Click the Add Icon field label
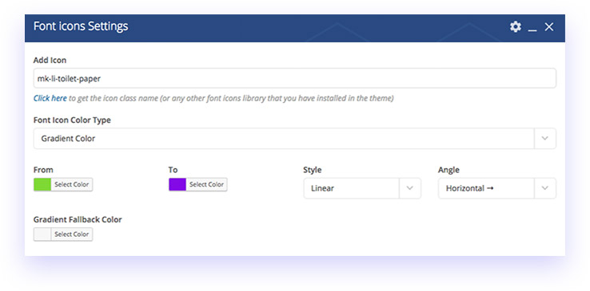The image size is (590, 291). 50,60
